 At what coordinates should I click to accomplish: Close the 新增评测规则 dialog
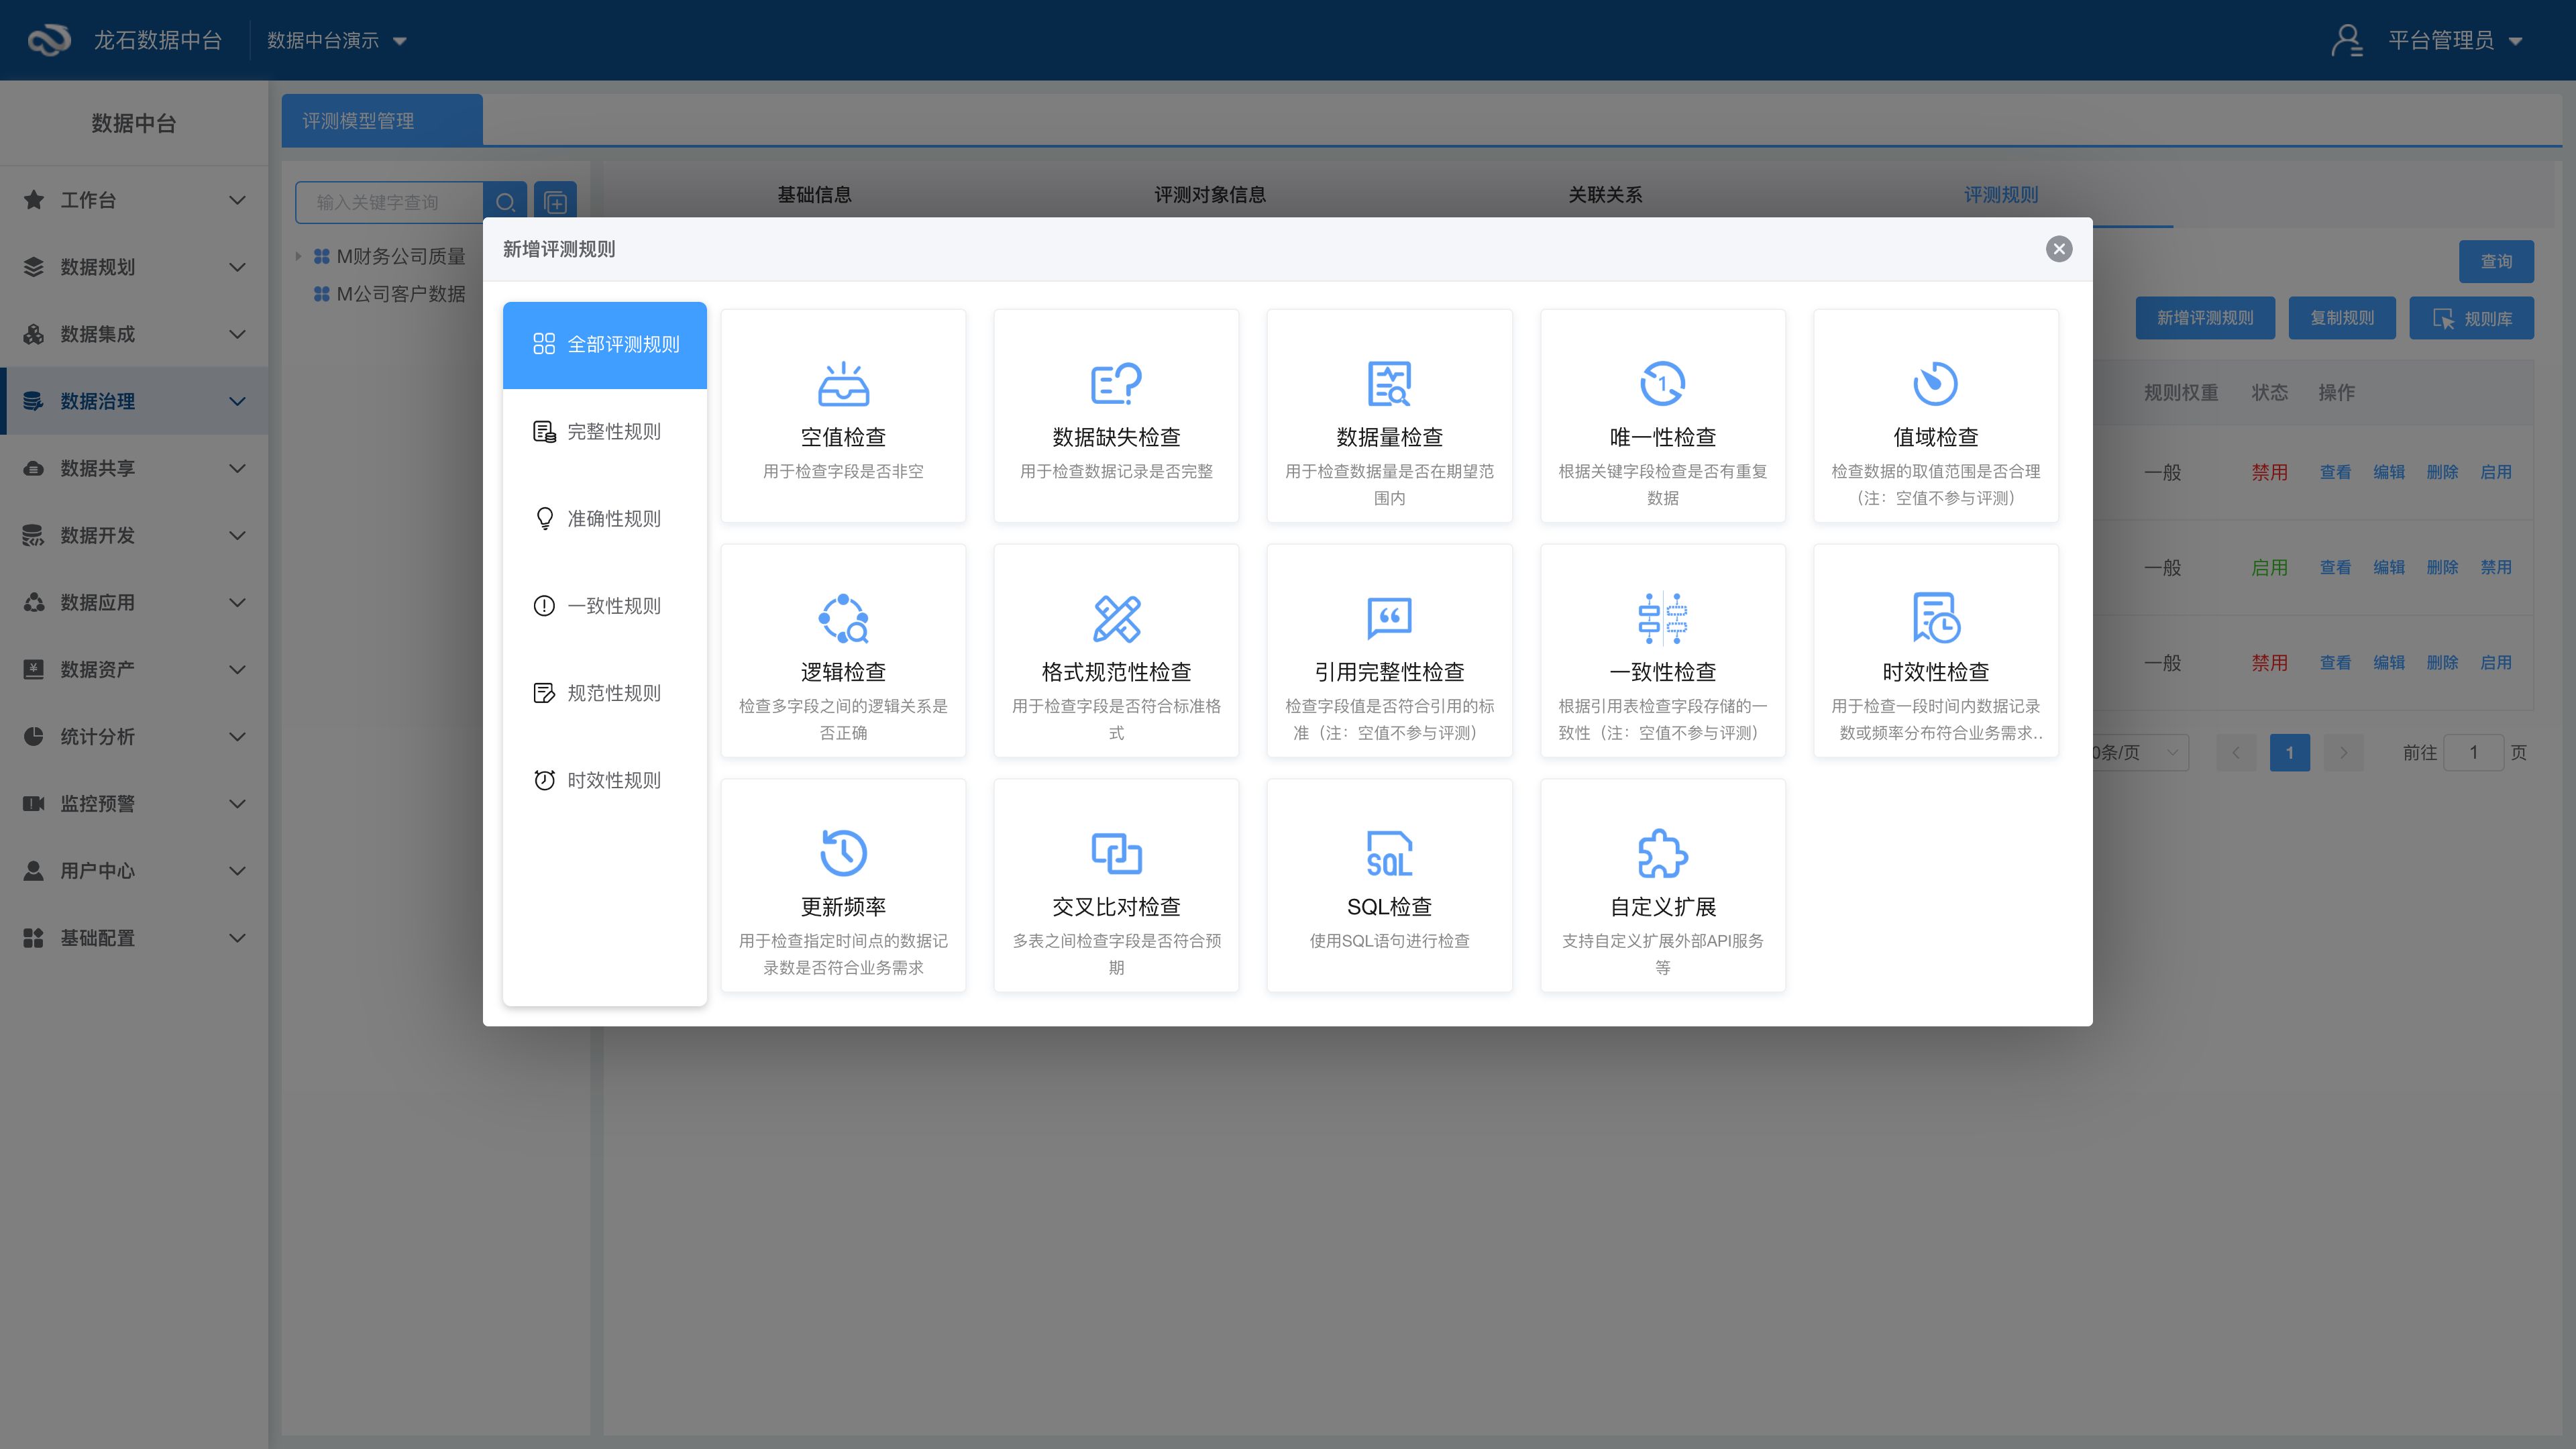(x=2058, y=249)
